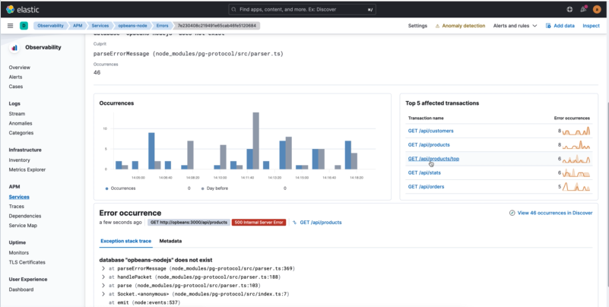Screen dimensions: 609x307
Task: Open the GET /api/customers transaction
Action: 430,131
